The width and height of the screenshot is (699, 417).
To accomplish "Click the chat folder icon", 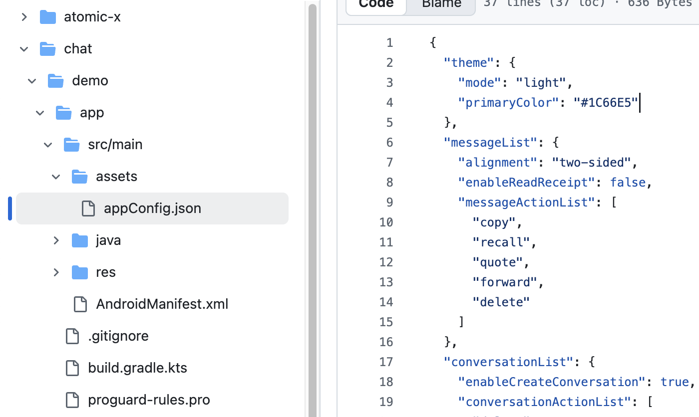I will pos(47,49).
